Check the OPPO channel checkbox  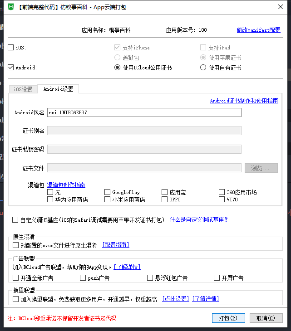pyautogui.click(x=165, y=200)
